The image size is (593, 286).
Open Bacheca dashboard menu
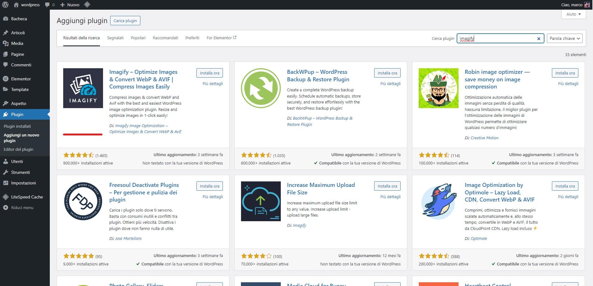click(x=25, y=19)
